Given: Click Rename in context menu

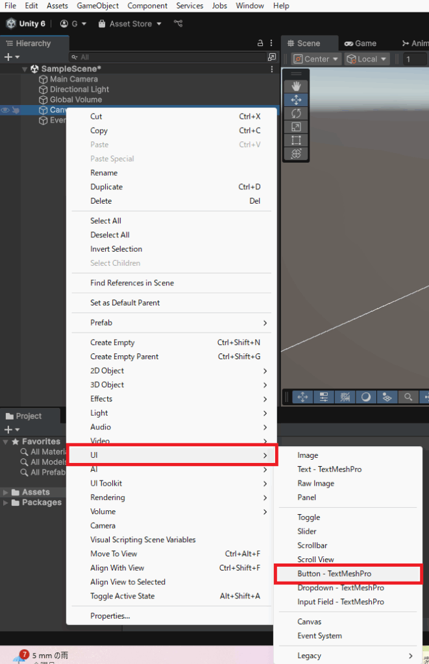Looking at the screenshot, I should click(172, 172).
